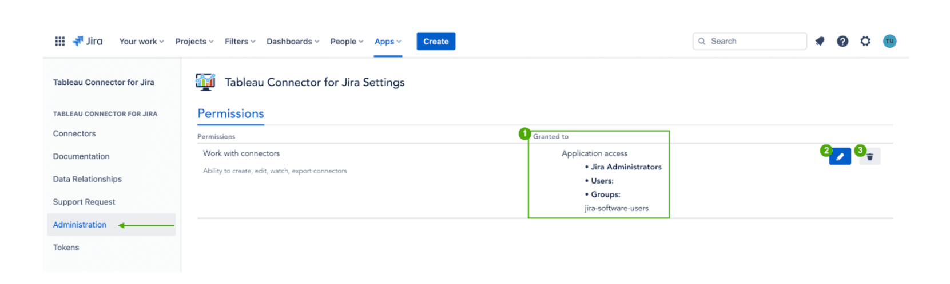950x284 pixels.
Task: Click the pencil edit permissions icon
Action: [840, 157]
